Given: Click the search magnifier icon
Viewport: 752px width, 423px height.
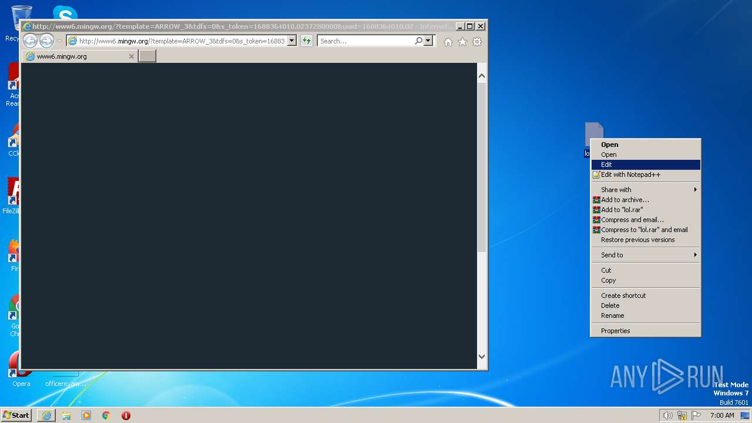Looking at the screenshot, I should pos(418,41).
